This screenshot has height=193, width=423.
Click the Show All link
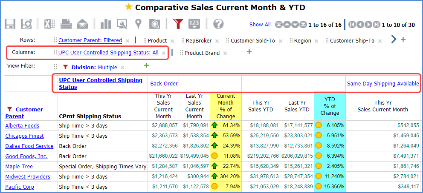pyautogui.click(x=260, y=24)
